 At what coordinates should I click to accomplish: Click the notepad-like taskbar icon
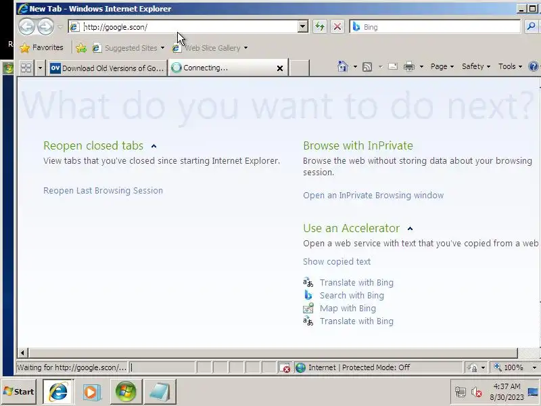click(x=160, y=392)
